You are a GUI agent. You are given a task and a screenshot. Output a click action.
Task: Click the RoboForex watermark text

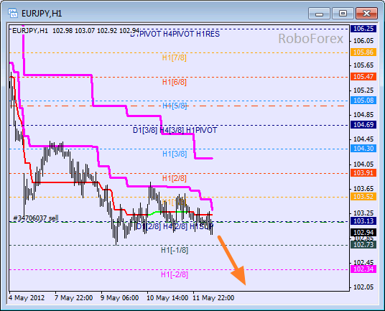(x=310, y=39)
